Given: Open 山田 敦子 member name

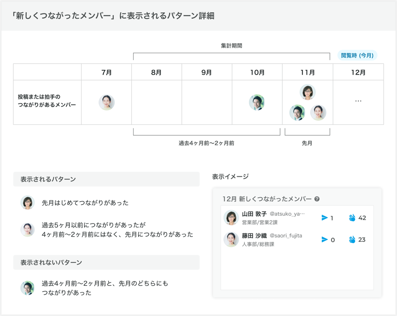Looking at the screenshot, I should [x=254, y=214].
